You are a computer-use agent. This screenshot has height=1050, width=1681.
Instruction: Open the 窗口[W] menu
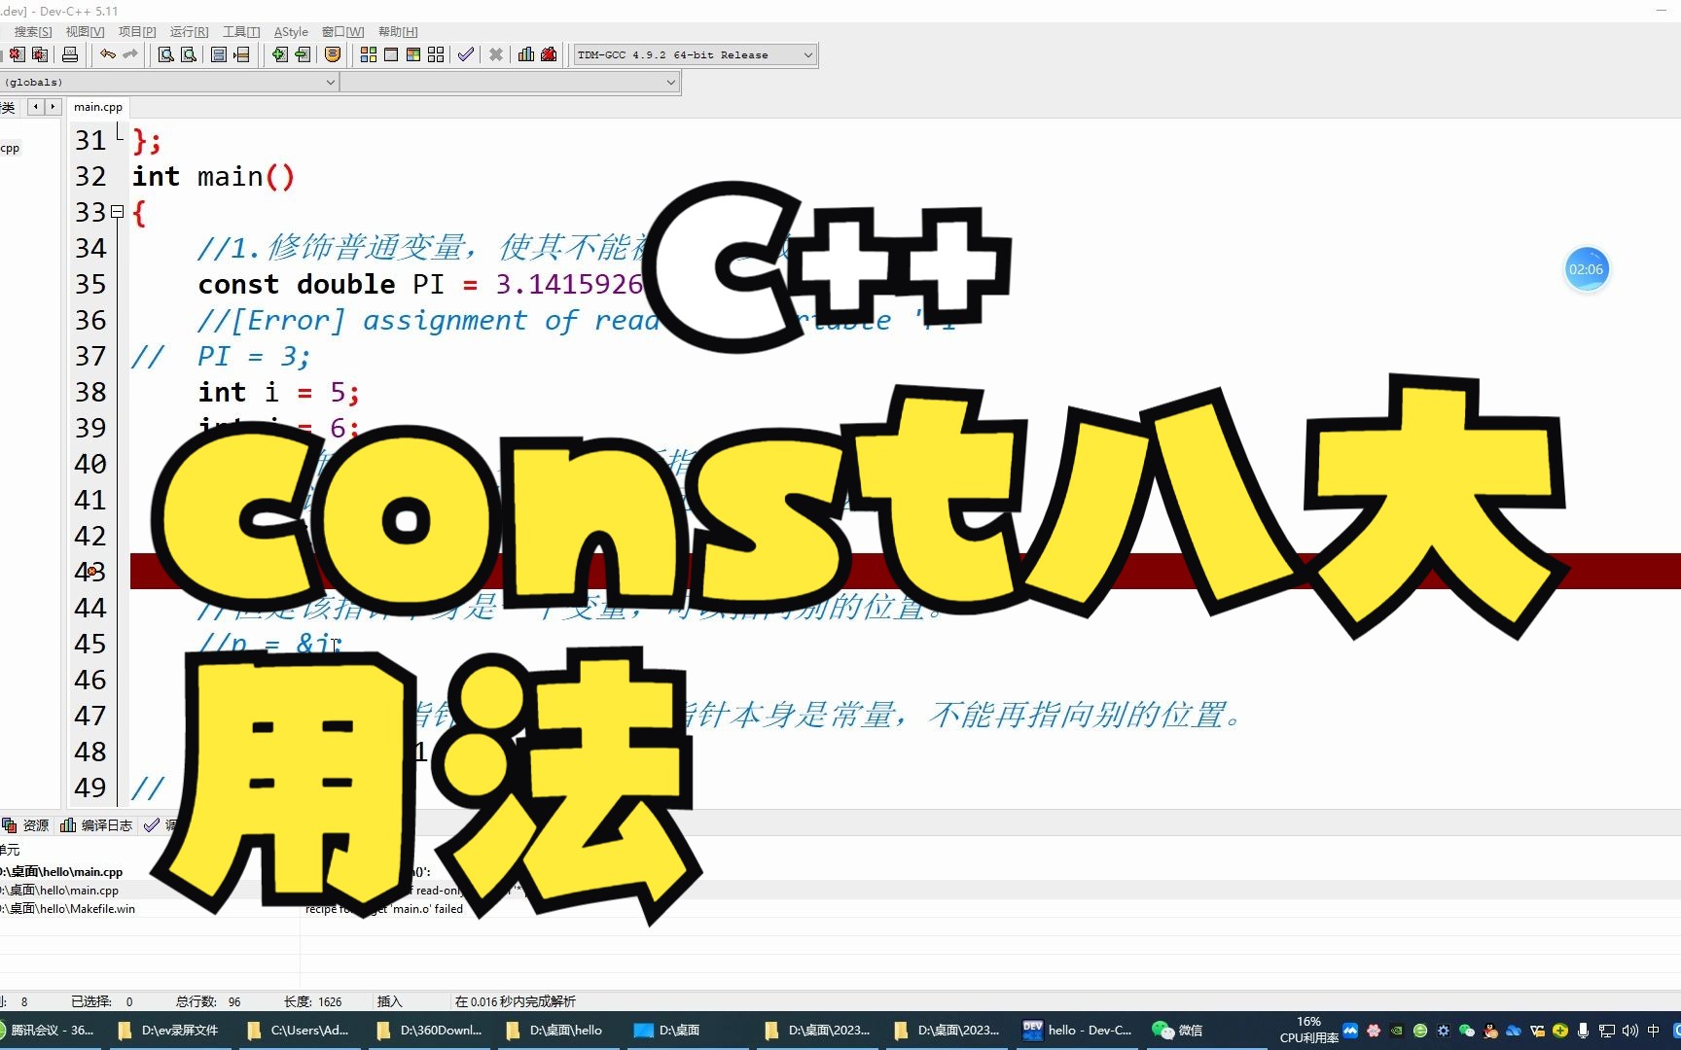pos(342,32)
